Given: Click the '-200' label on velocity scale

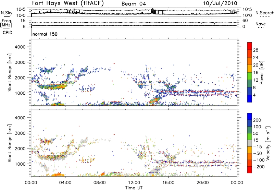Looking at the screenshot, I should tap(258, 167).
